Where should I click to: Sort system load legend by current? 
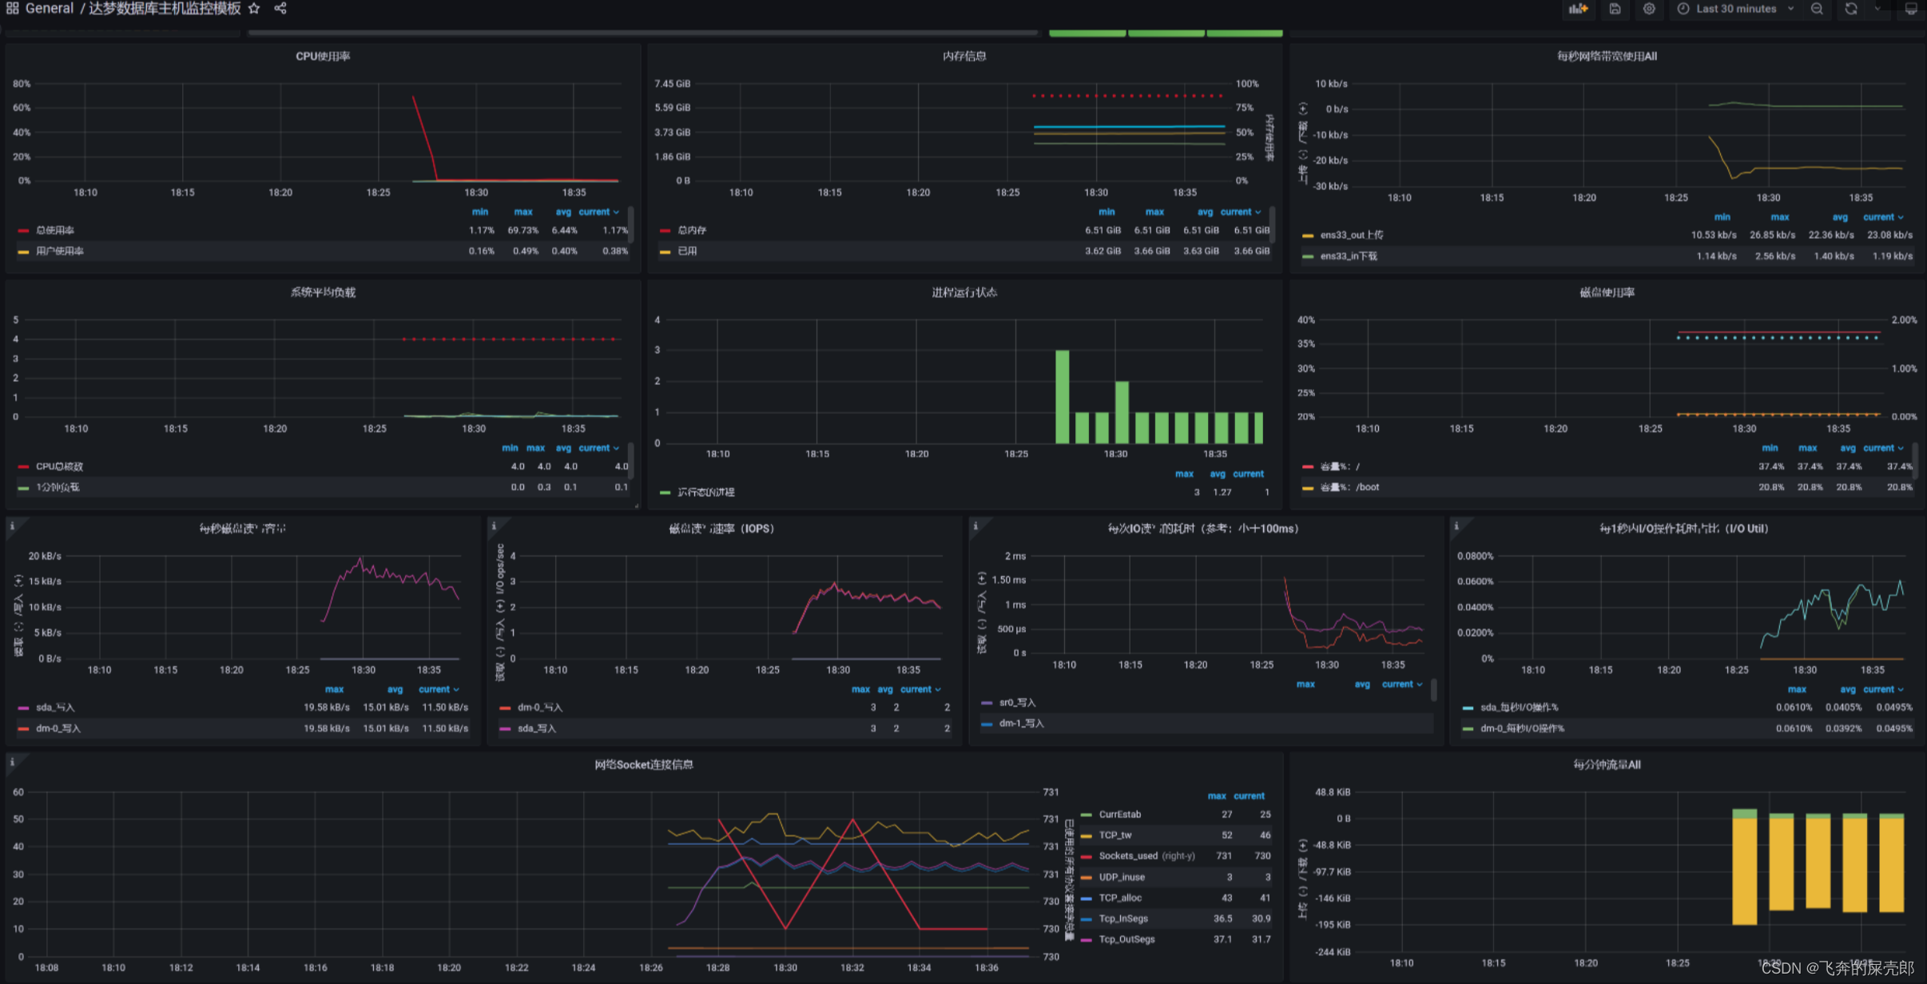click(598, 448)
